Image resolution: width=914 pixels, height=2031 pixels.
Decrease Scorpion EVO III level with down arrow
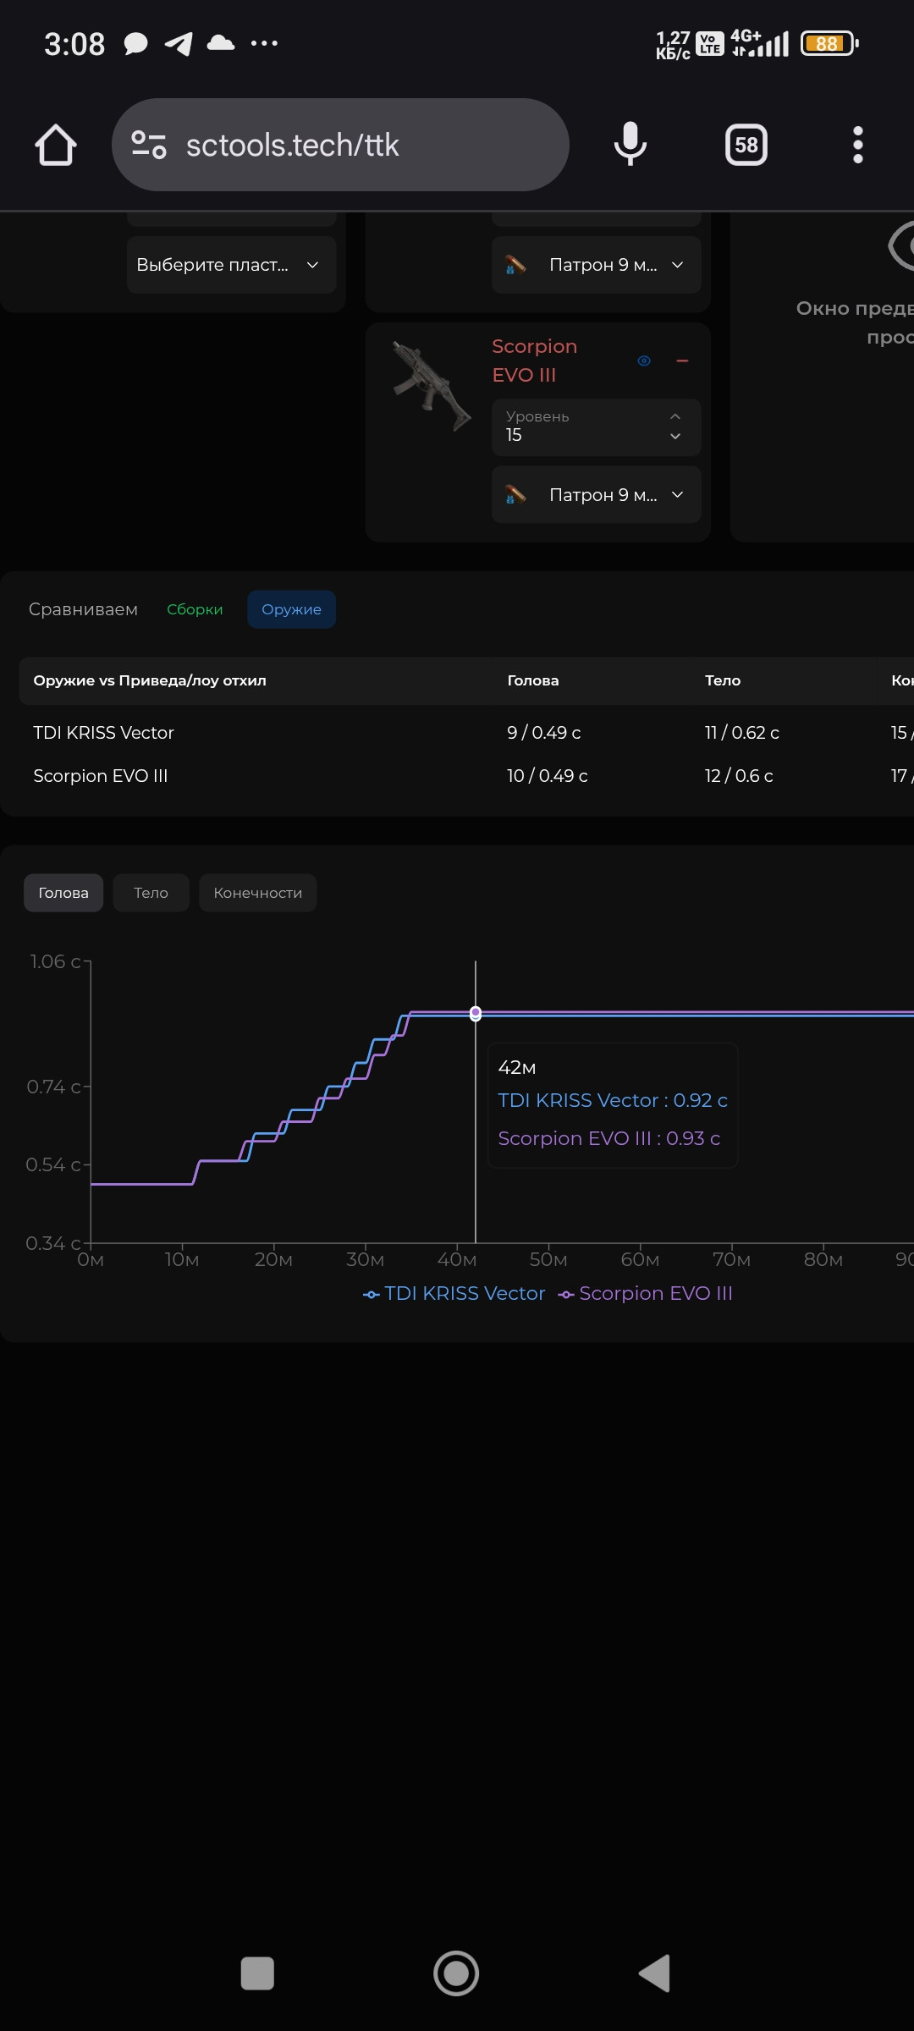coord(675,437)
